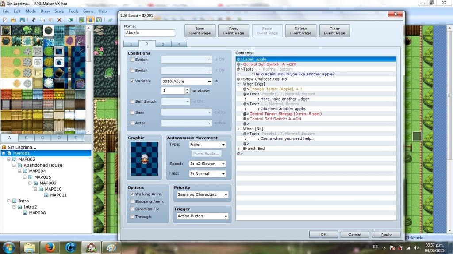Expand the Priority dropdown

[202, 194]
